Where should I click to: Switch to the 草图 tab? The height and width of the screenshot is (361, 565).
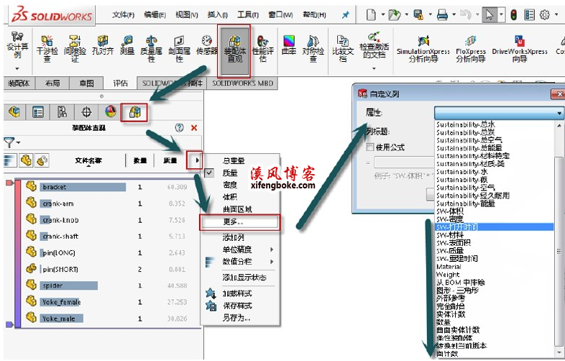86,83
